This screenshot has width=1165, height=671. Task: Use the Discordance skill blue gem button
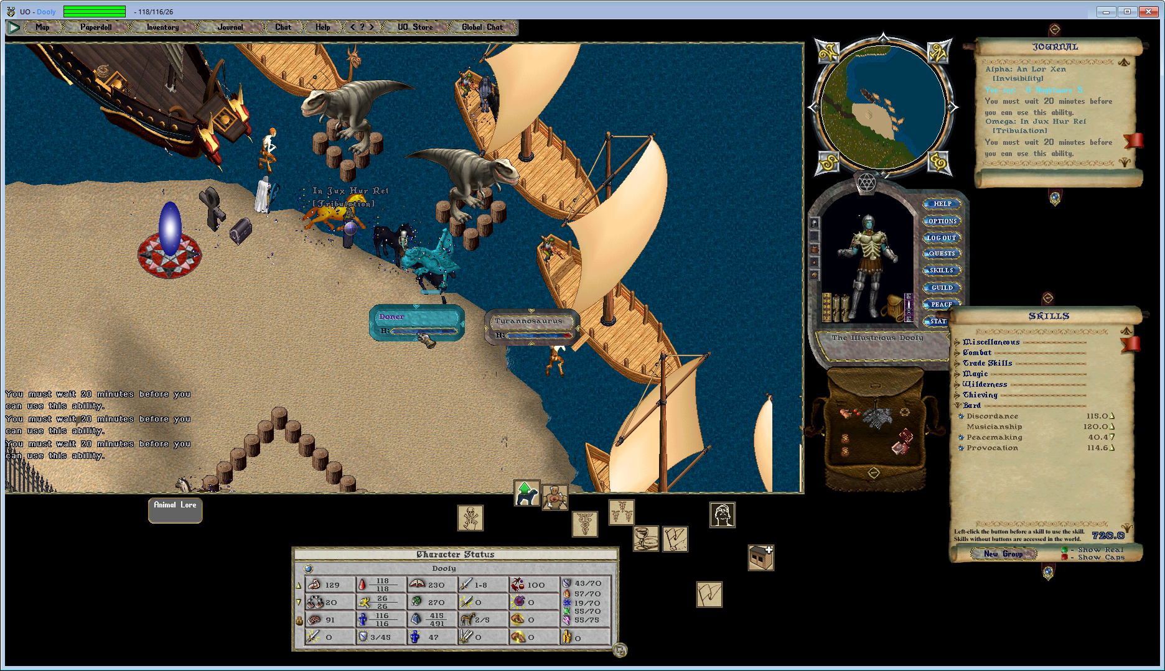coord(961,417)
